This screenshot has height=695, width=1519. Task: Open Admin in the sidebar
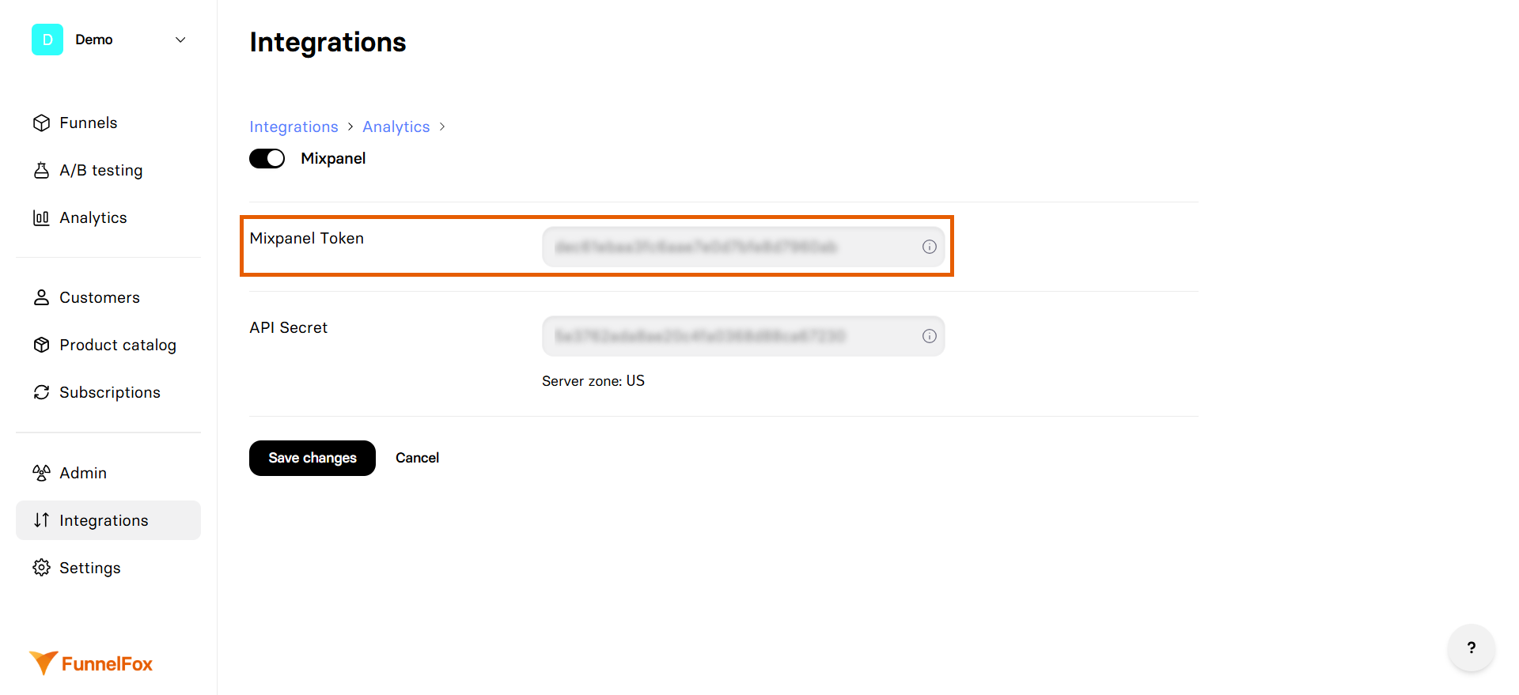click(x=108, y=473)
